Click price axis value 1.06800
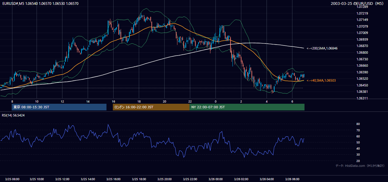This screenshot has height=182, width=388. pyautogui.click(x=362, y=52)
